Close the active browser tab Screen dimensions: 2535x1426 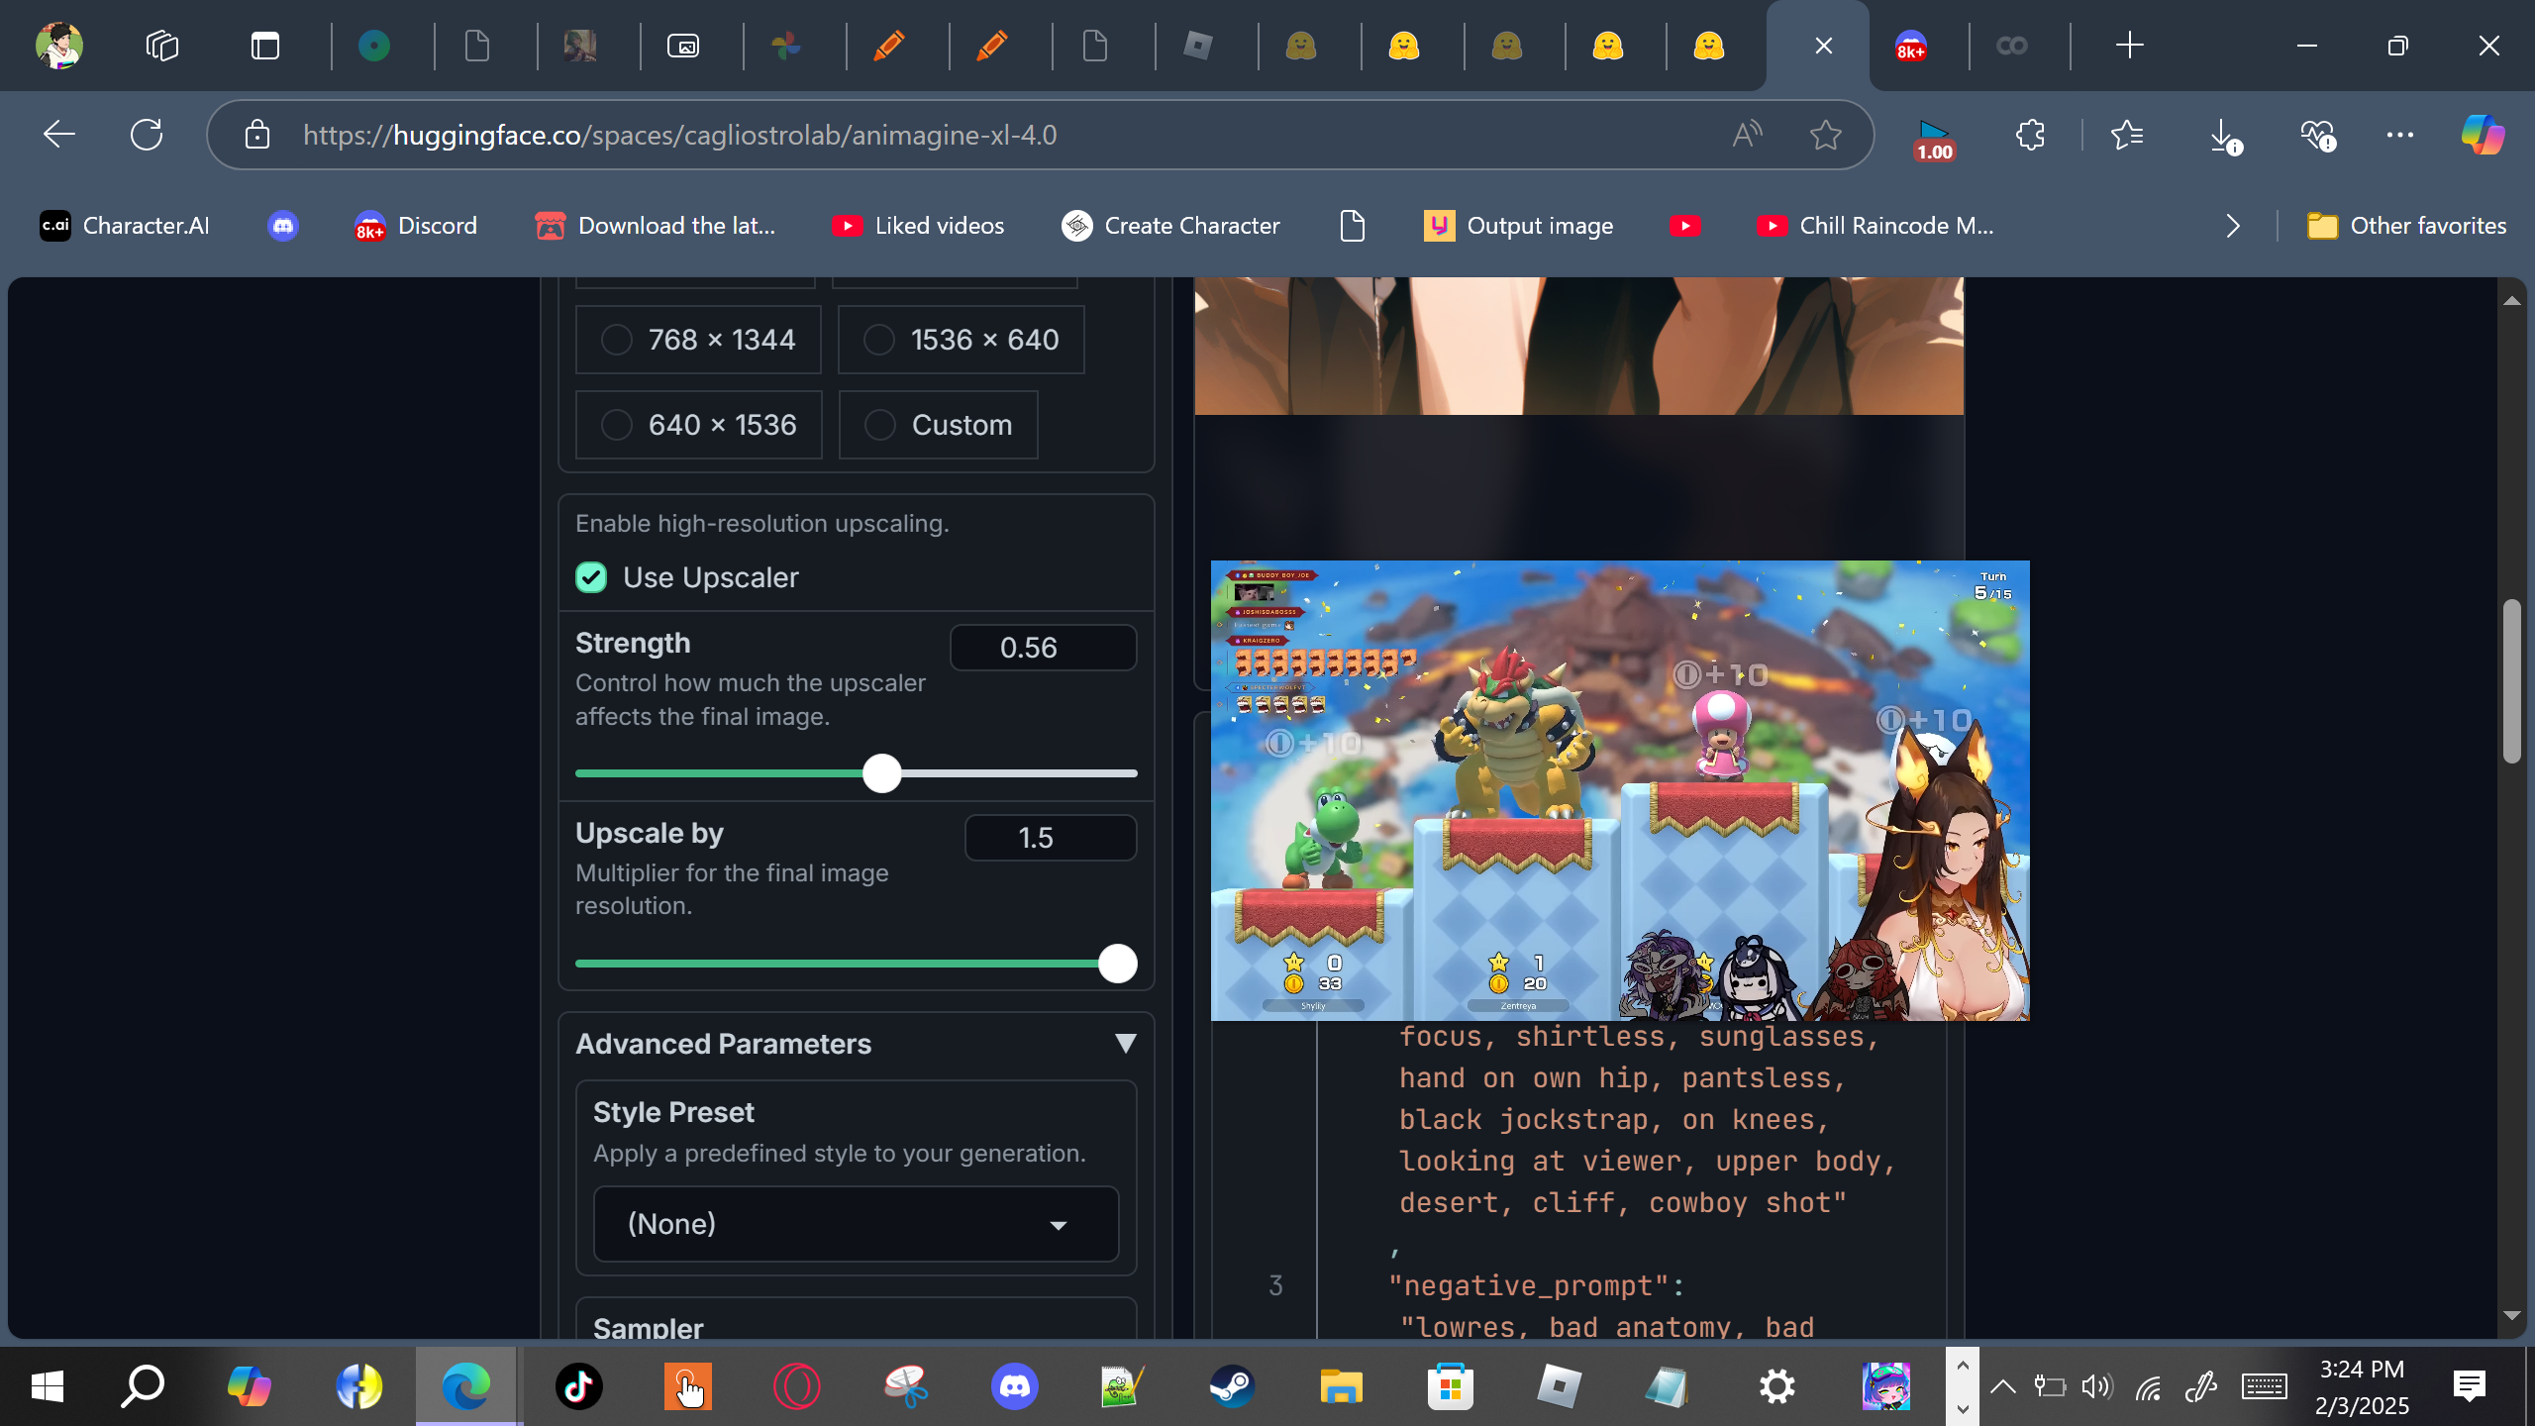1824,46
